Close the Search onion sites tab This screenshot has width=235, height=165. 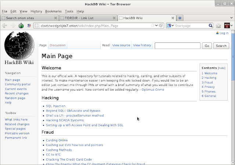point(55,18)
